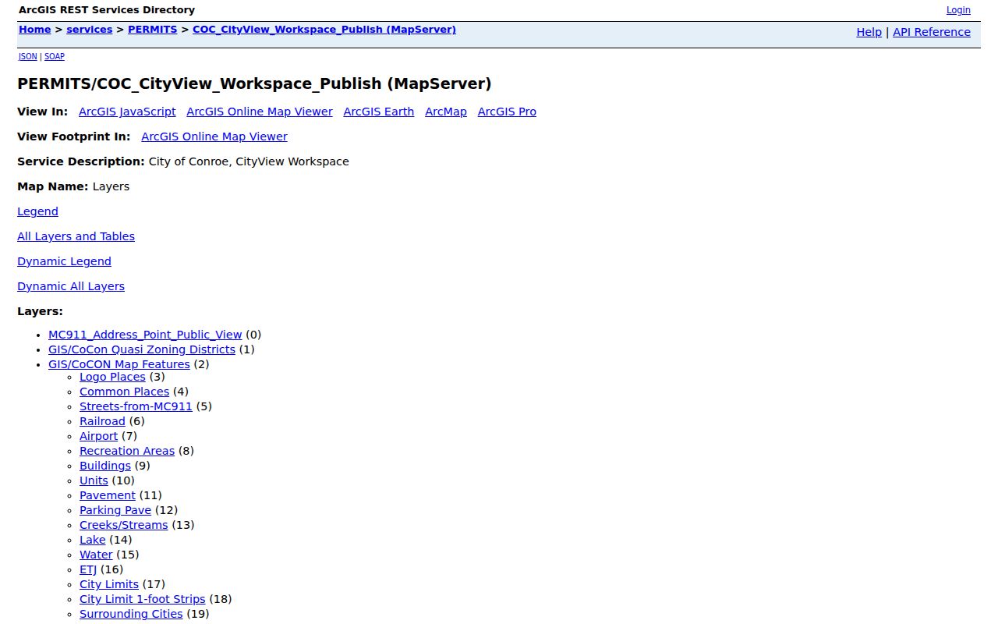View in ArcGIS JavaScript

coord(127,112)
